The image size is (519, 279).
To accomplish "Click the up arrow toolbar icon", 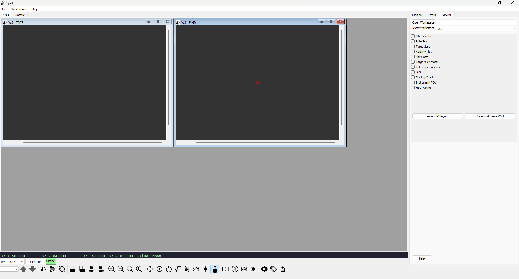I will (x=23, y=269).
